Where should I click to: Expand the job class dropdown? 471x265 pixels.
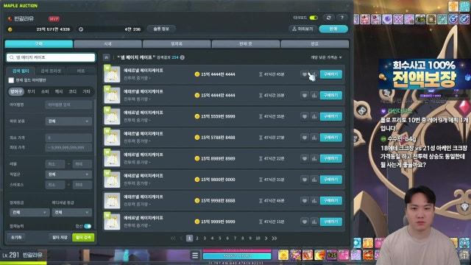click(68, 174)
